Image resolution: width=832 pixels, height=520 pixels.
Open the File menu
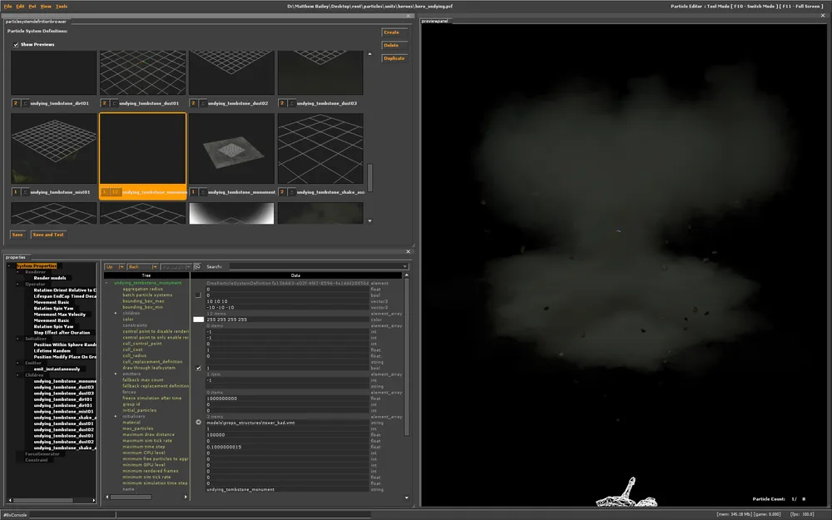(8, 6)
